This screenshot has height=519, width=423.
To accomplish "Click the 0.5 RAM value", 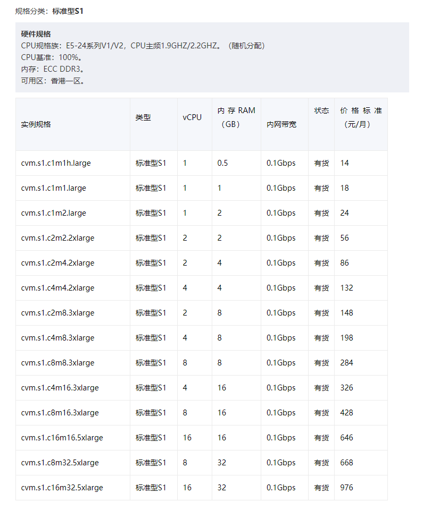I will click(223, 163).
